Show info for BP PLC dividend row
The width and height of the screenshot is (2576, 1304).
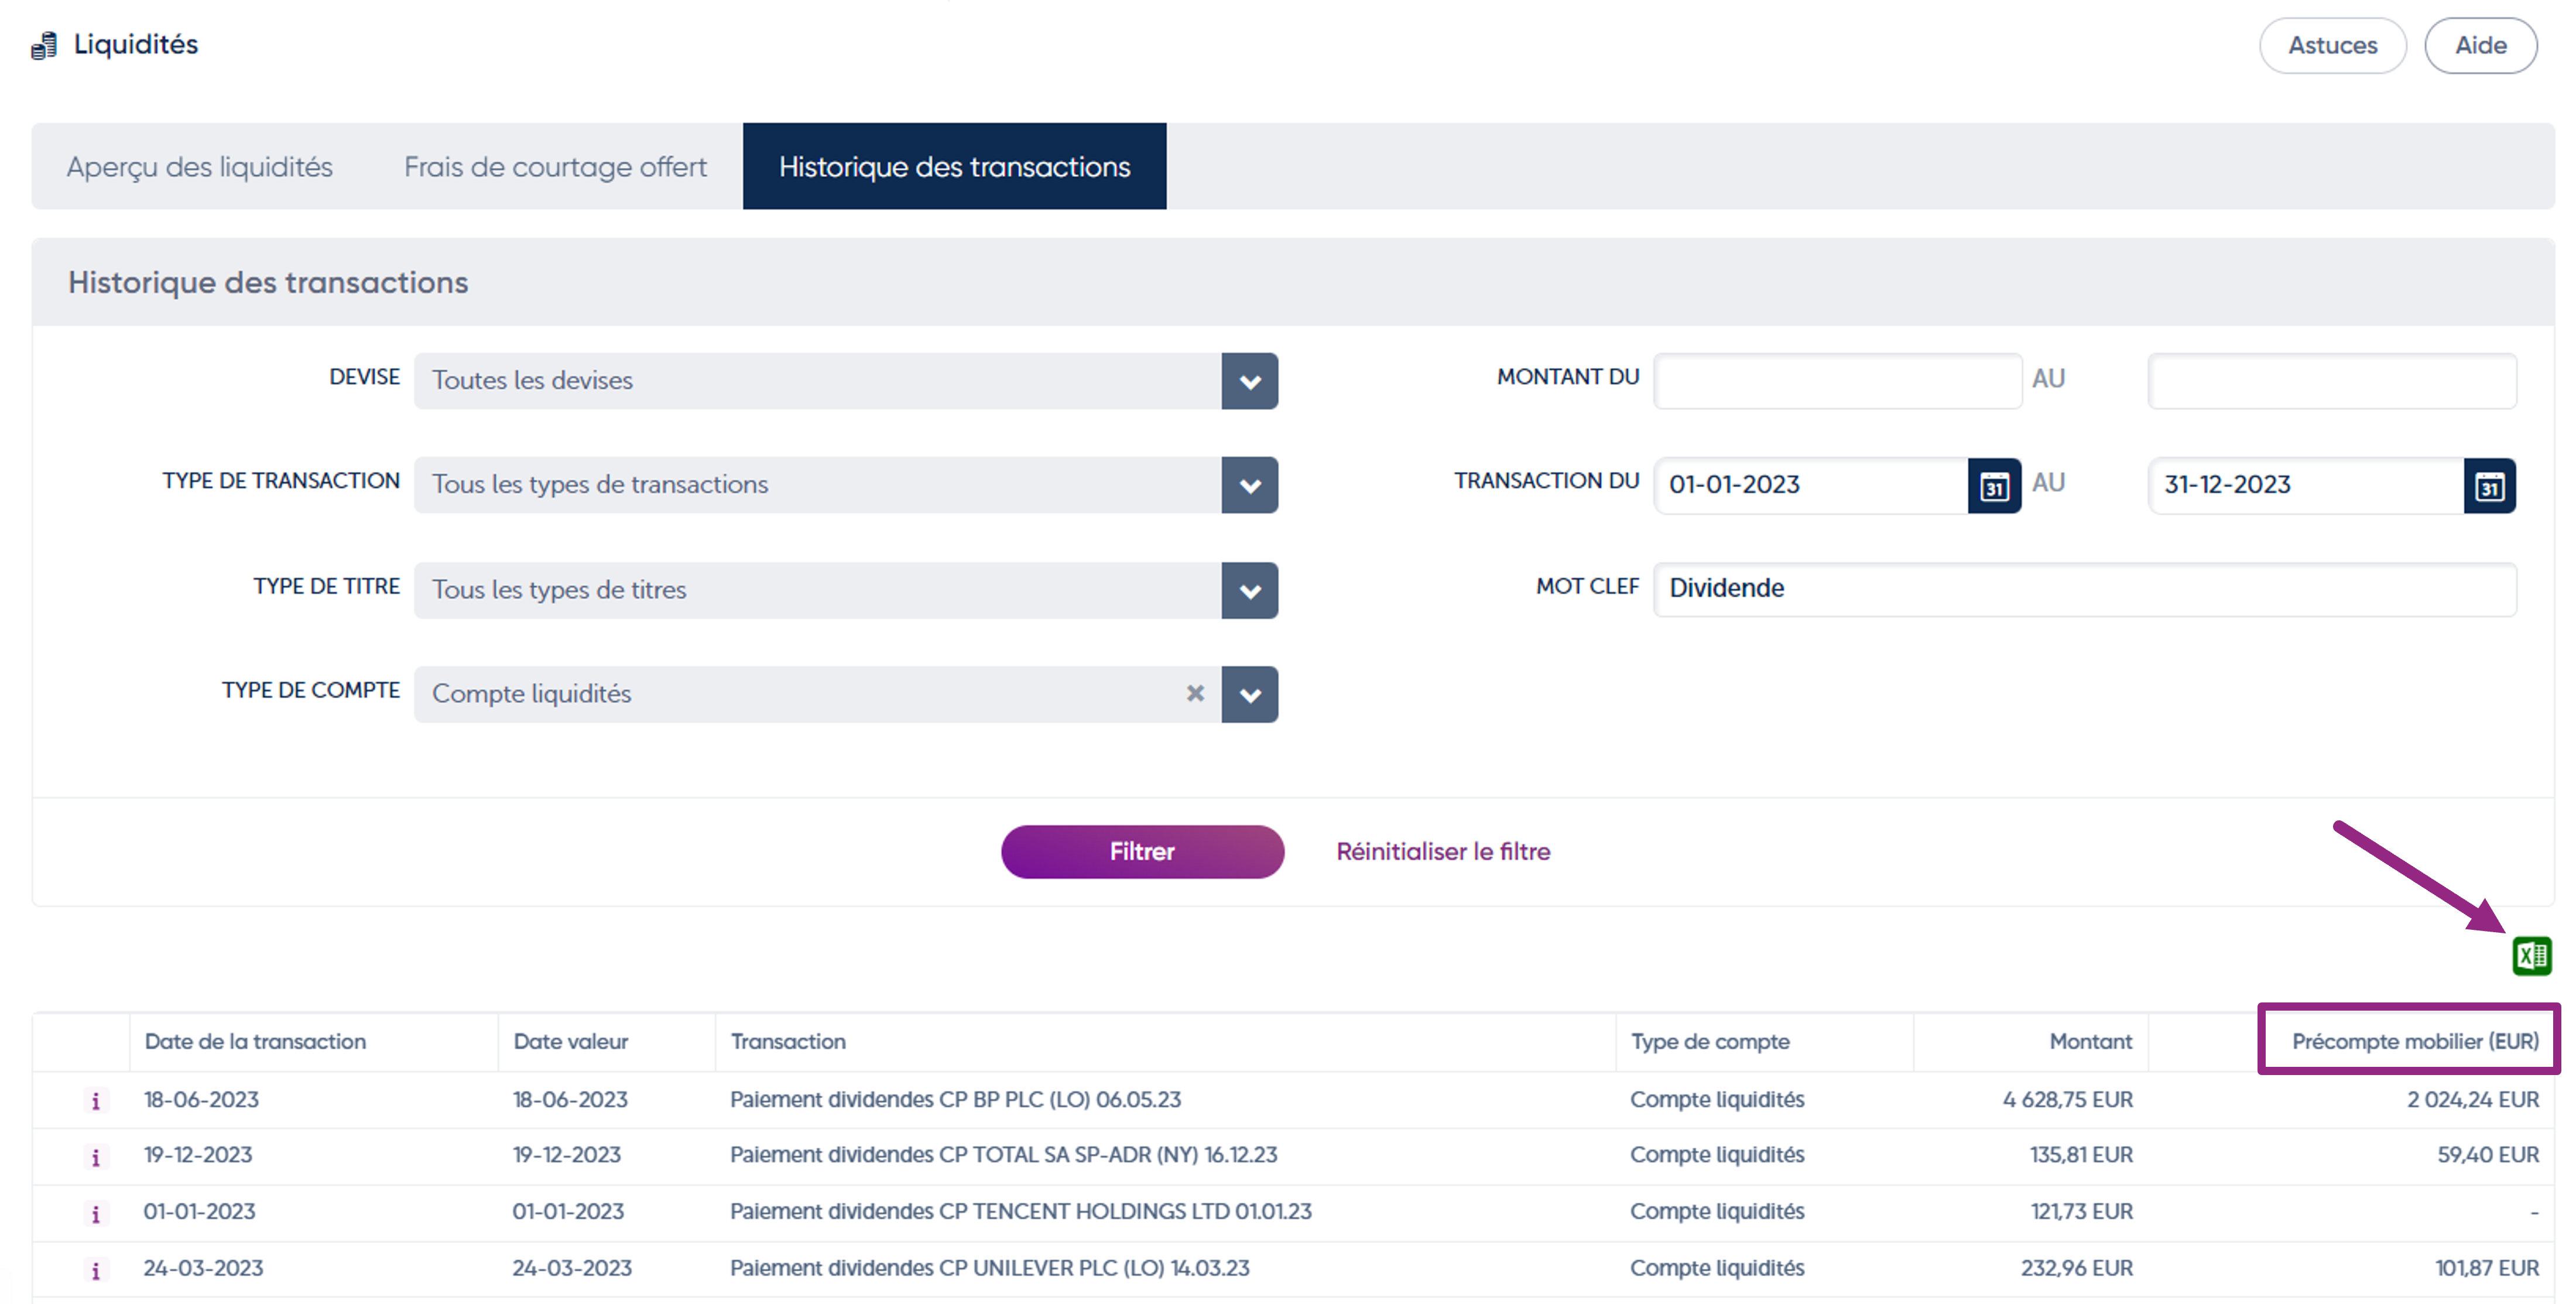(96, 1101)
